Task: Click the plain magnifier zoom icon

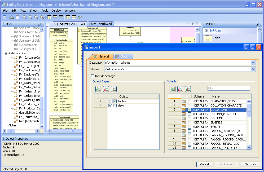Action: [42, 17]
